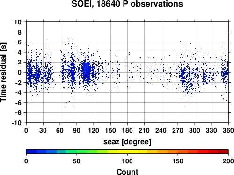Image resolution: width=234 pixels, height=175 pixels.
Task: Click the Count colorbar label
Action: point(127,172)
